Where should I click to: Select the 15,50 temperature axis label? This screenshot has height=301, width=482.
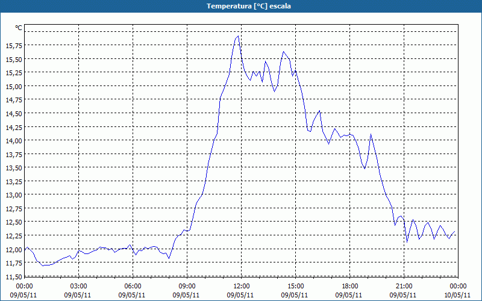click(x=14, y=59)
